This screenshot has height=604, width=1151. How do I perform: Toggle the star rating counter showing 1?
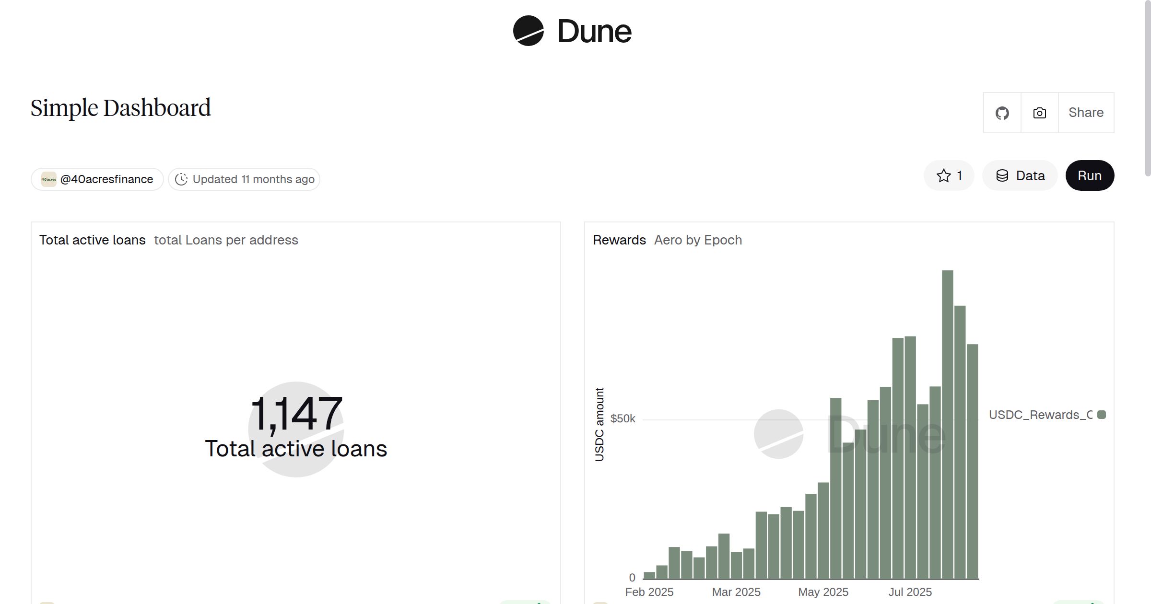tap(960, 175)
